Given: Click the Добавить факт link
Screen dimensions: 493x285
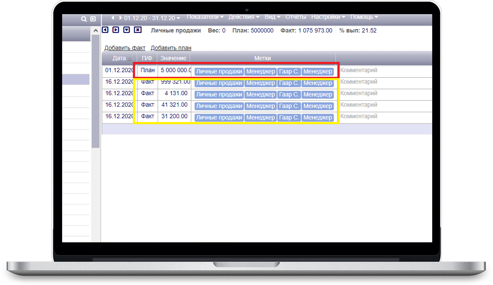Looking at the screenshot, I should pos(125,48).
